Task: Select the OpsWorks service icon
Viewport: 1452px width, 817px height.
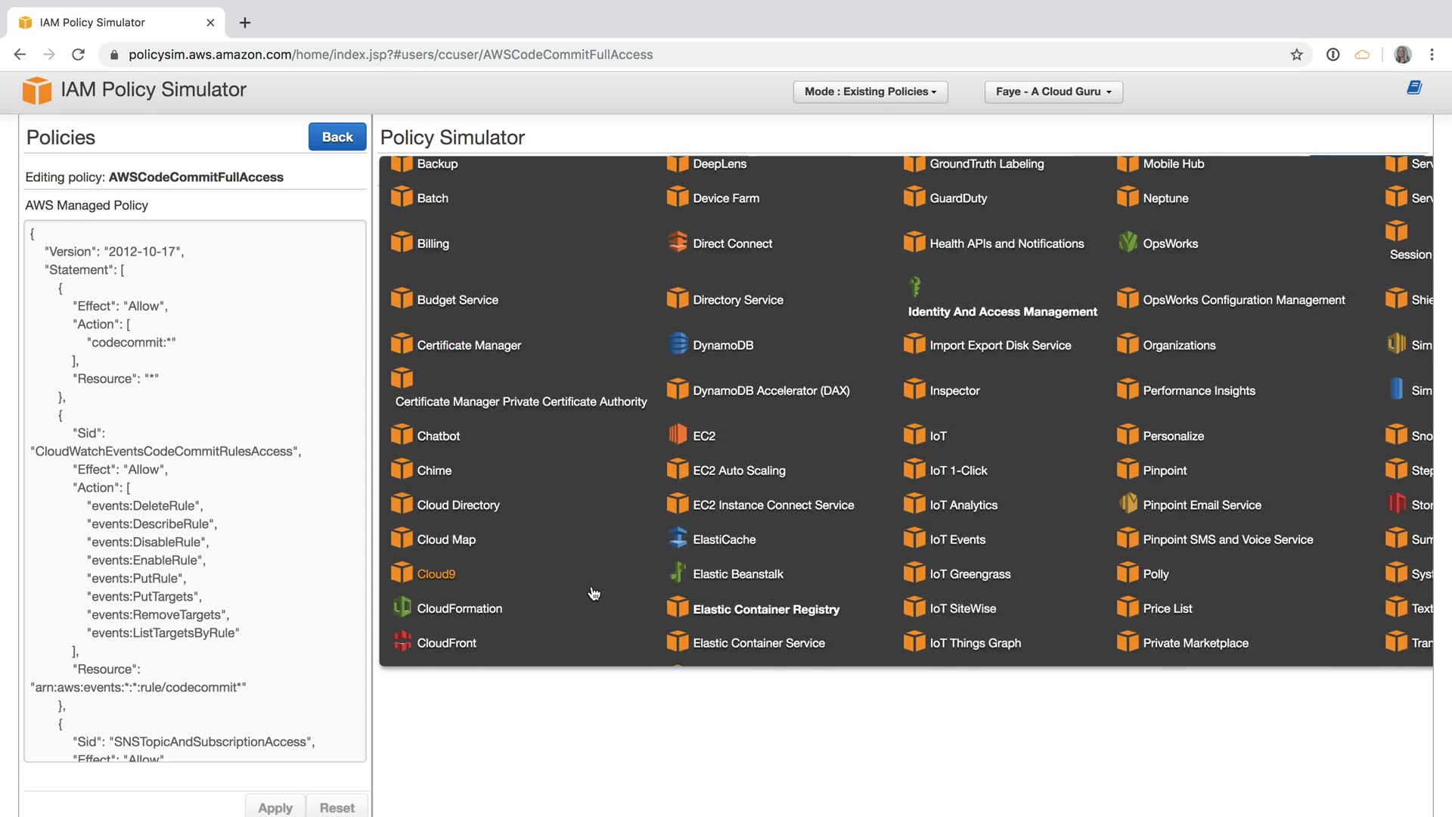Action: [1128, 243]
